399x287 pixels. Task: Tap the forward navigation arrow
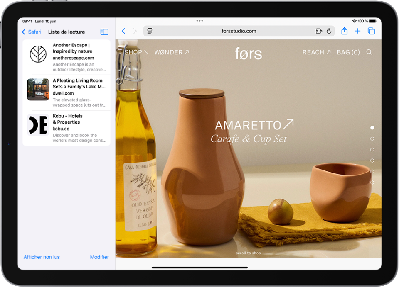[x=135, y=31]
